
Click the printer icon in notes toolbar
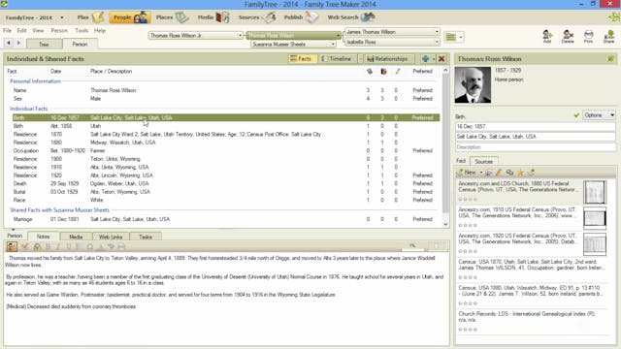pyautogui.click(x=121, y=247)
